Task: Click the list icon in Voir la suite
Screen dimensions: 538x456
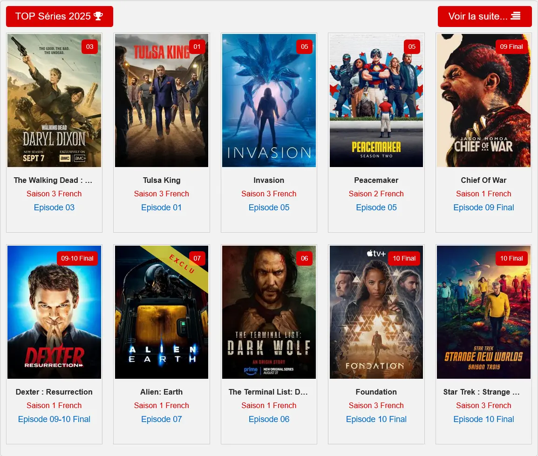Action: click(x=515, y=16)
